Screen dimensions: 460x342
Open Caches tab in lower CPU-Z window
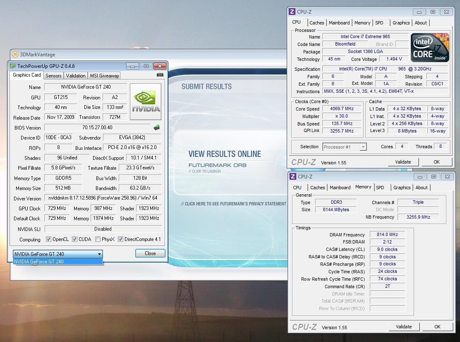tap(318, 187)
